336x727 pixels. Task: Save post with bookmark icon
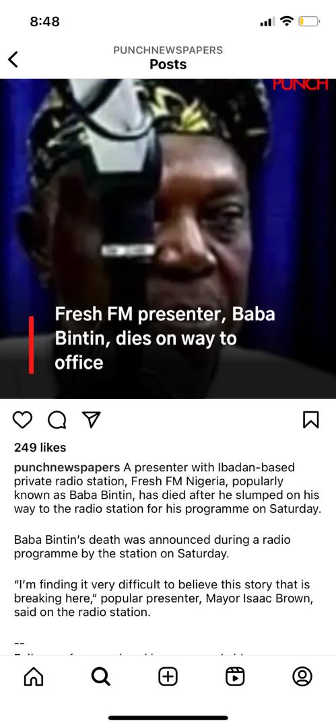(311, 420)
